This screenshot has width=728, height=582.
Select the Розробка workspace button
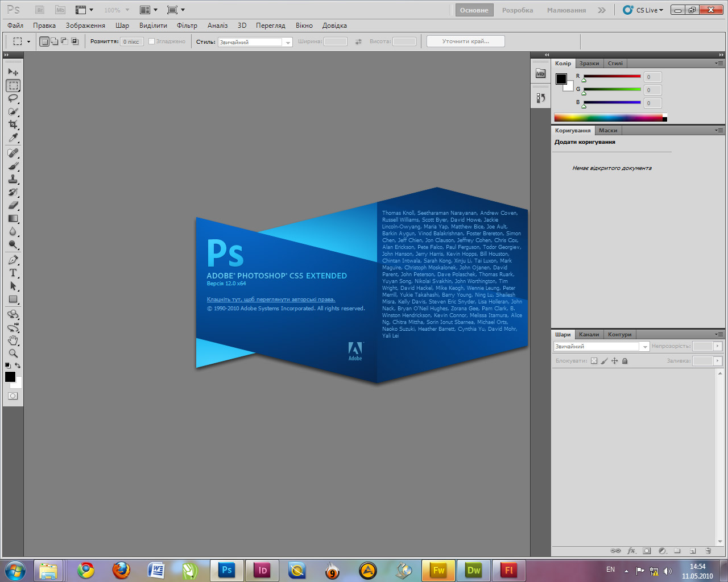[x=518, y=10]
